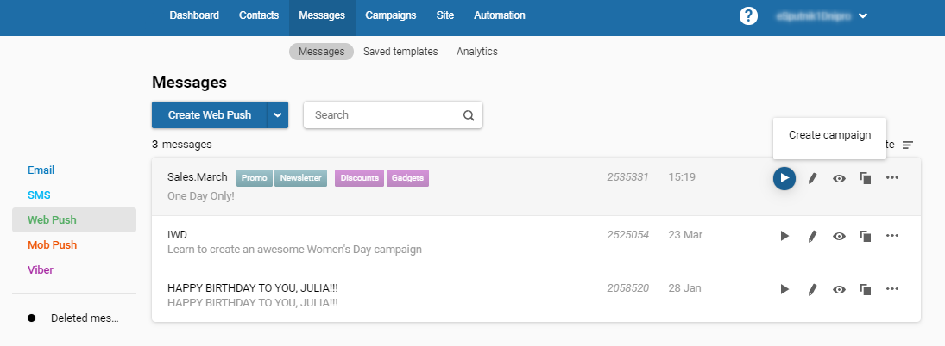
Task: Choose Create campaign from popup
Action: tap(830, 135)
